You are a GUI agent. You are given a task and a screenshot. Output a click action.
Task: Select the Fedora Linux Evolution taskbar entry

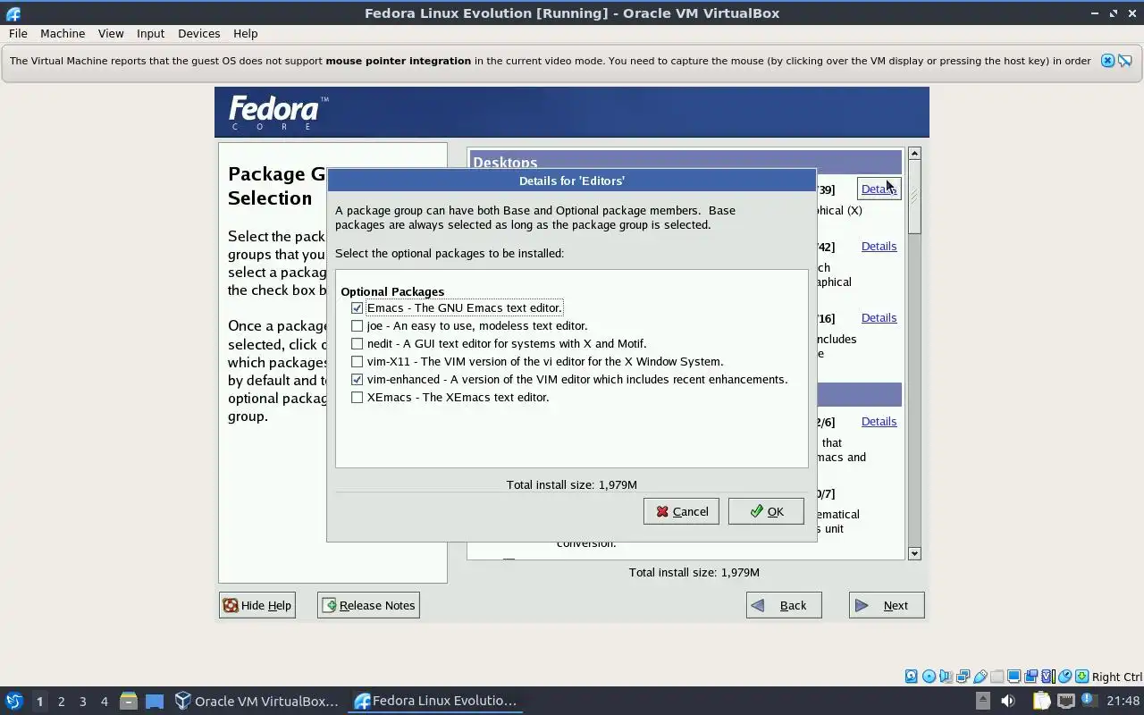(435, 701)
